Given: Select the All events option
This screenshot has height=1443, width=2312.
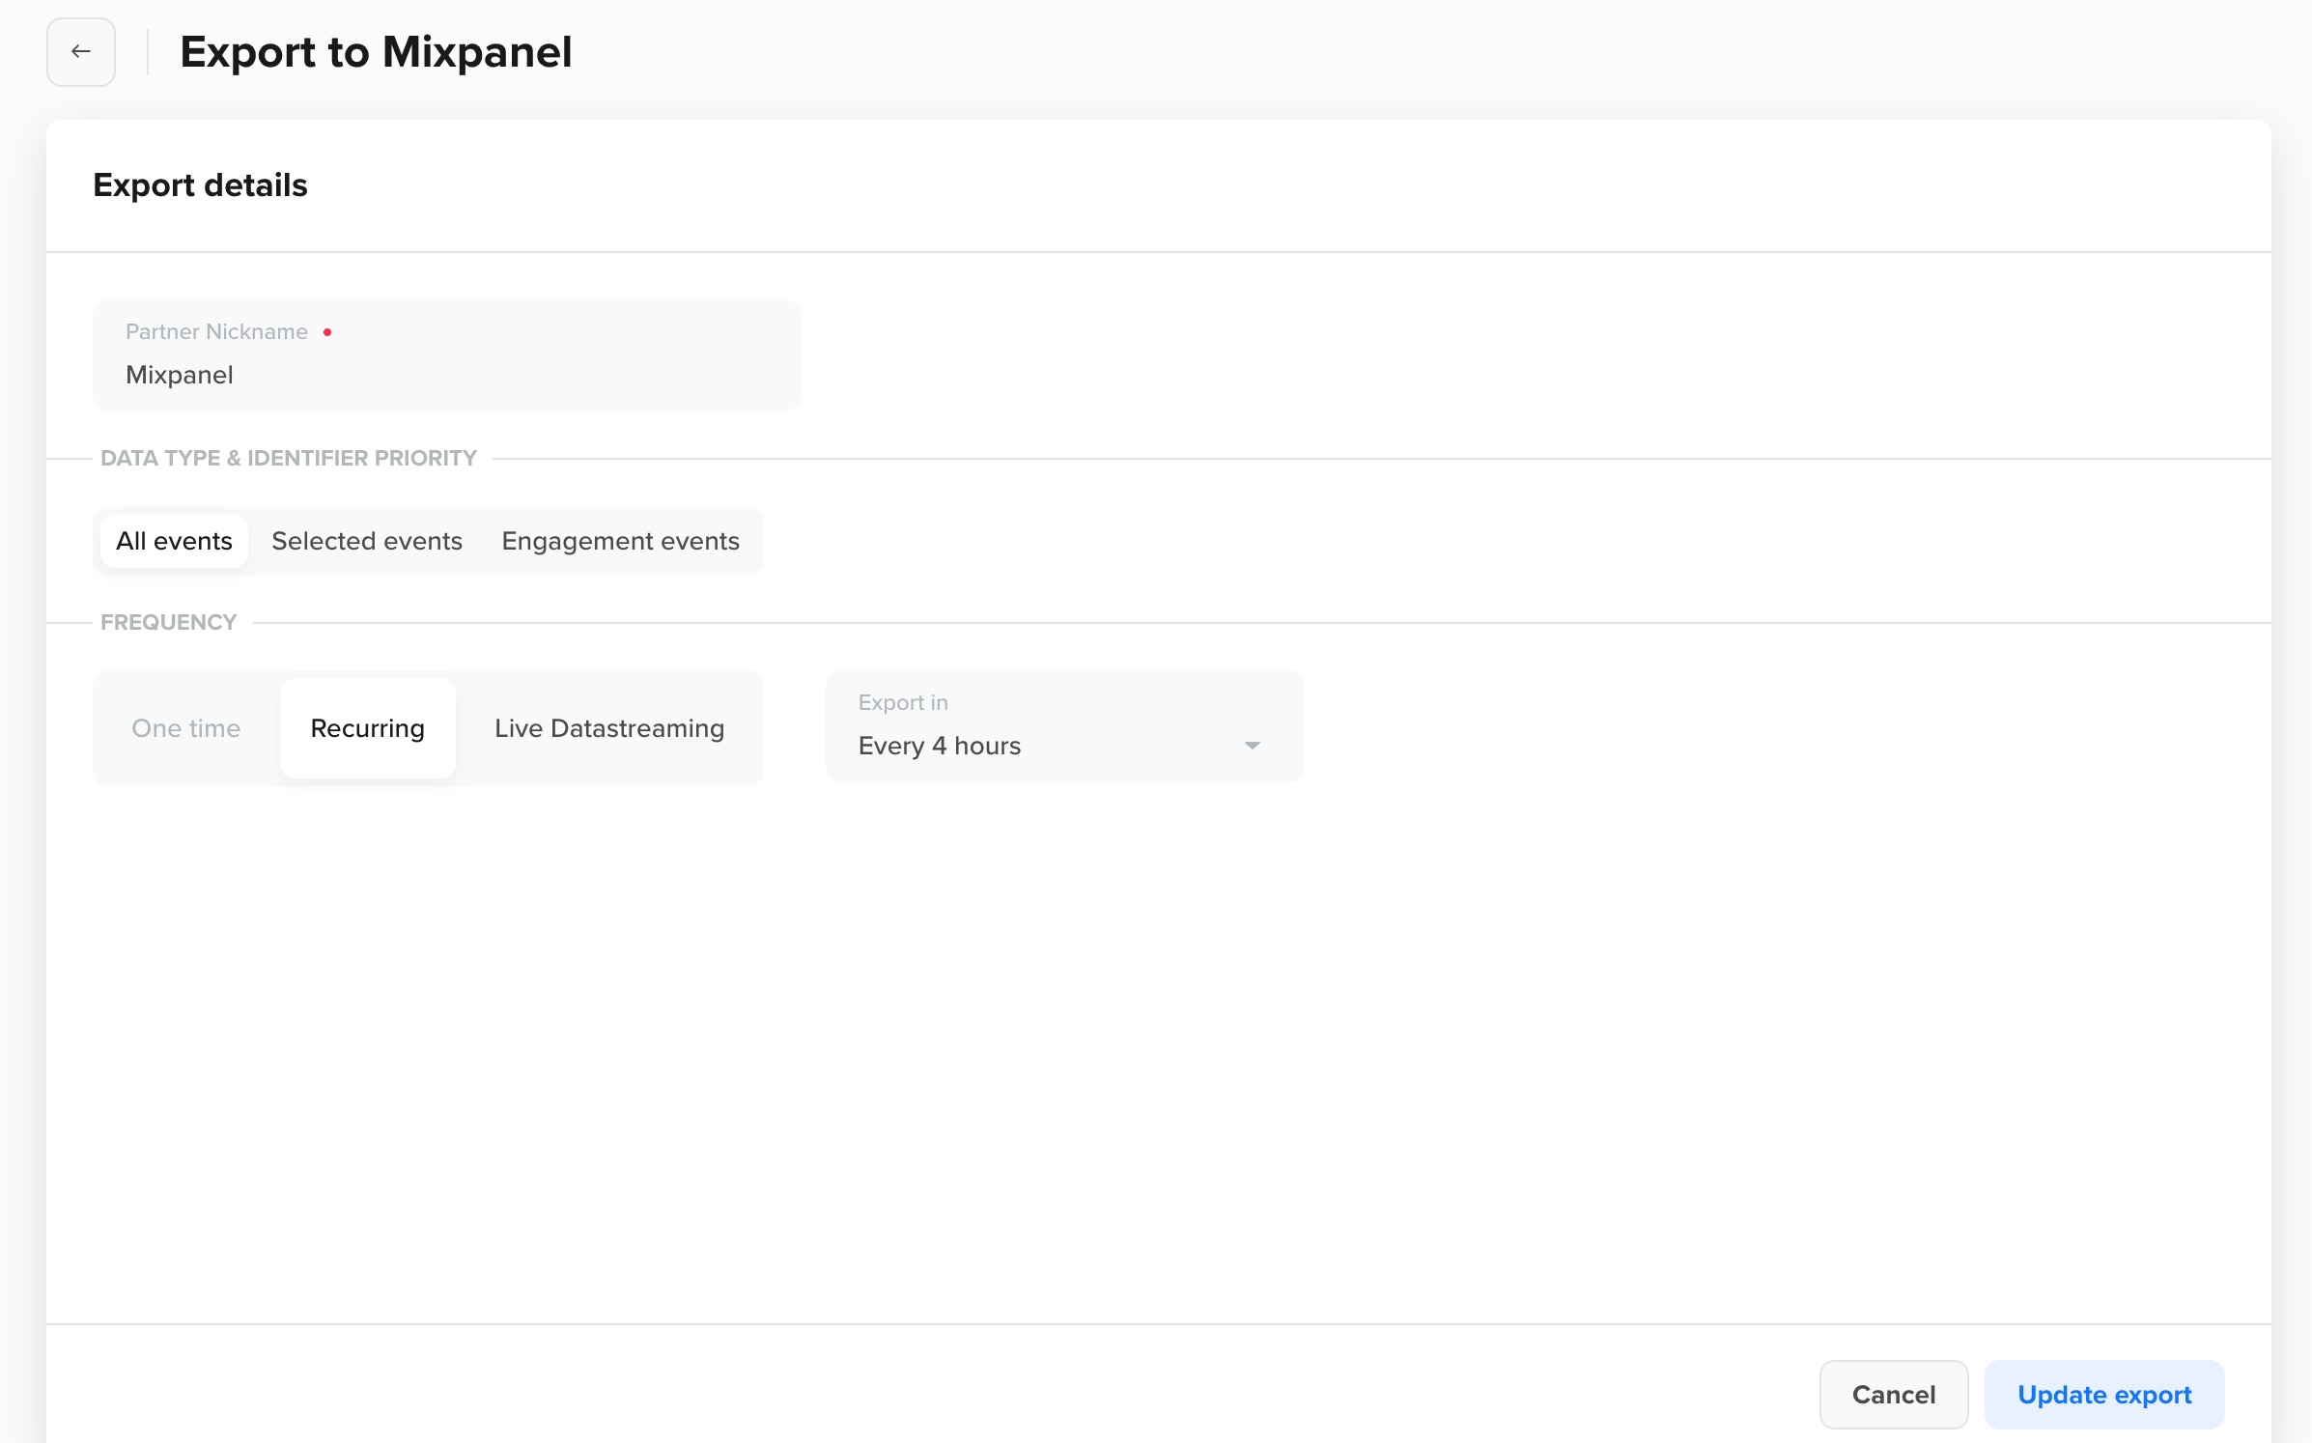Looking at the screenshot, I should click(x=174, y=541).
